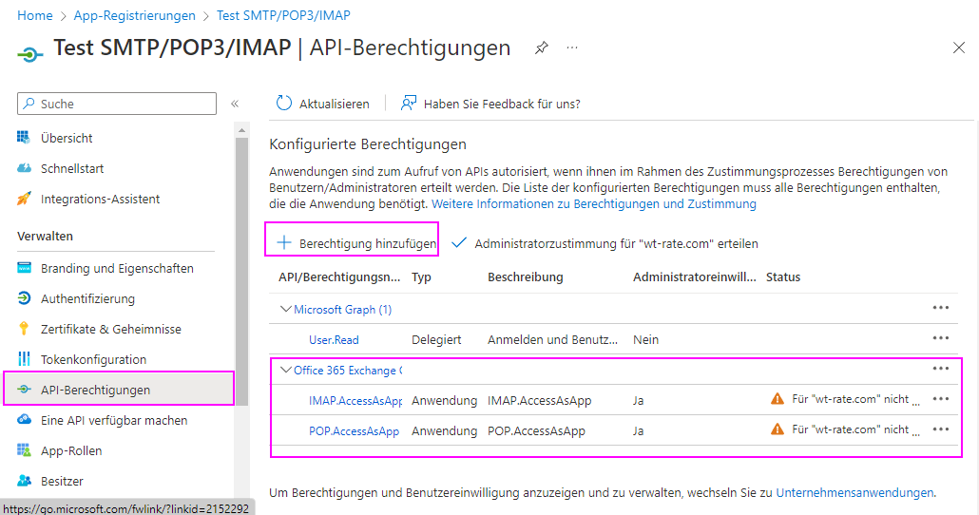Open the User.Read permission link
Viewport: 979px width, 515px height.
[334, 340]
